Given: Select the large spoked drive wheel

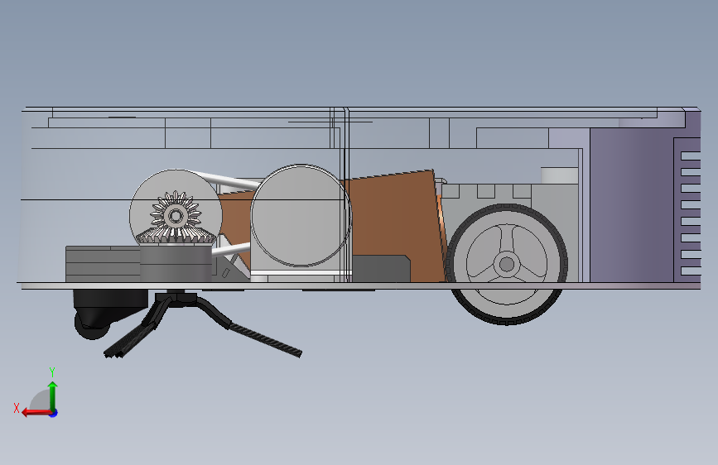Looking at the screenshot, I should [507, 265].
